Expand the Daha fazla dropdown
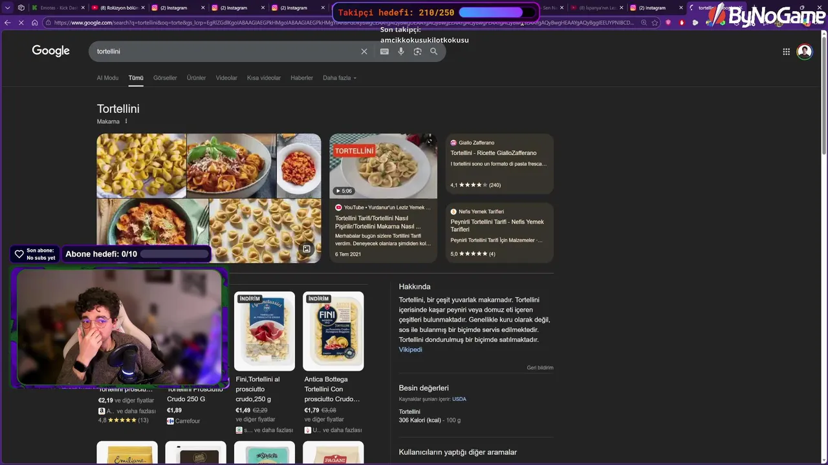This screenshot has width=828, height=465. coord(340,78)
